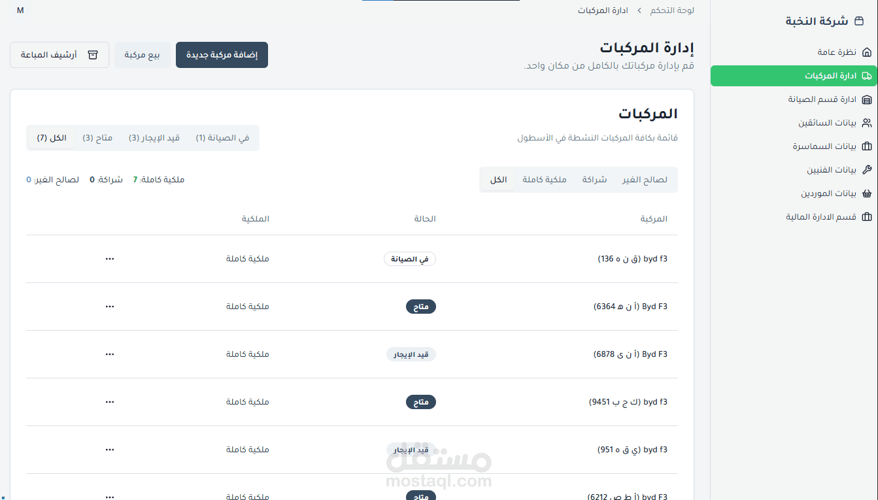This screenshot has width=878, height=500.
Task: Click vehicle Byd F3 (أ ن ه 6364)
Action: [630, 307]
